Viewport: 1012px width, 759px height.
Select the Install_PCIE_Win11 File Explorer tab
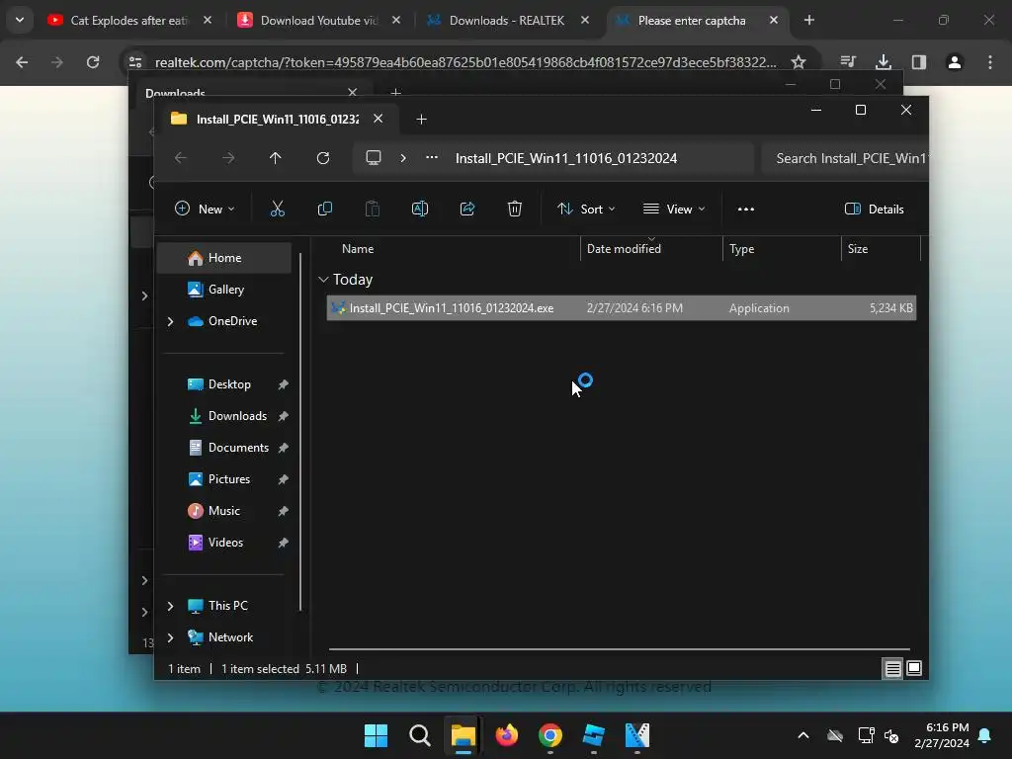[278, 120]
